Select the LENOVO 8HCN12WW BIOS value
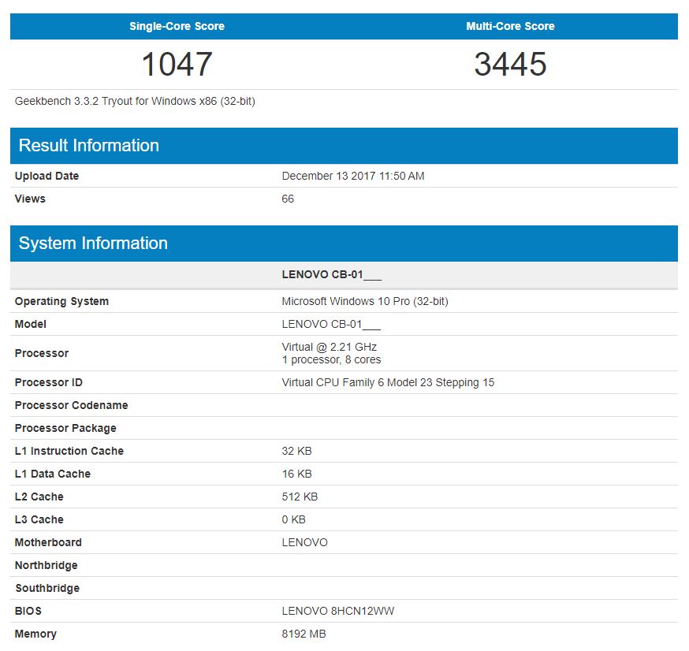 pyautogui.click(x=338, y=611)
